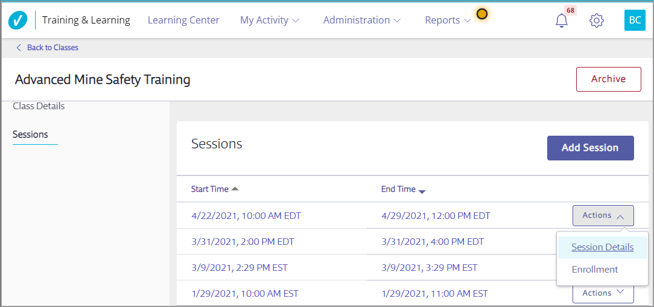Expand the My Activity menu
Viewport: 654px width, 307px height.
[x=270, y=20]
